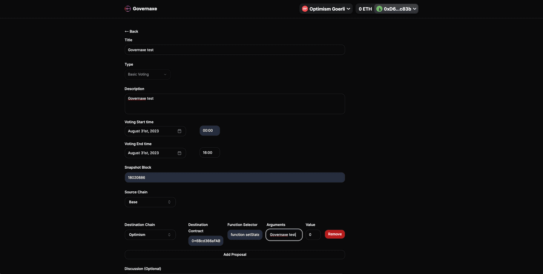Click the Voting End time label
Viewport: 543px width, 274px height.
point(138,144)
